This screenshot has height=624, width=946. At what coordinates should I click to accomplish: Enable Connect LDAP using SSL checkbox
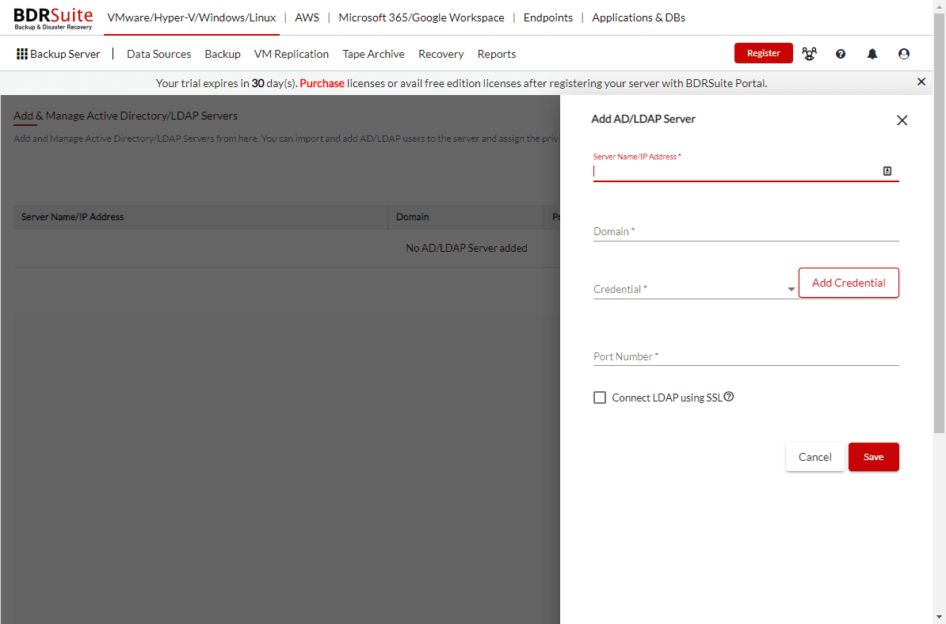[x=600, y=398]
